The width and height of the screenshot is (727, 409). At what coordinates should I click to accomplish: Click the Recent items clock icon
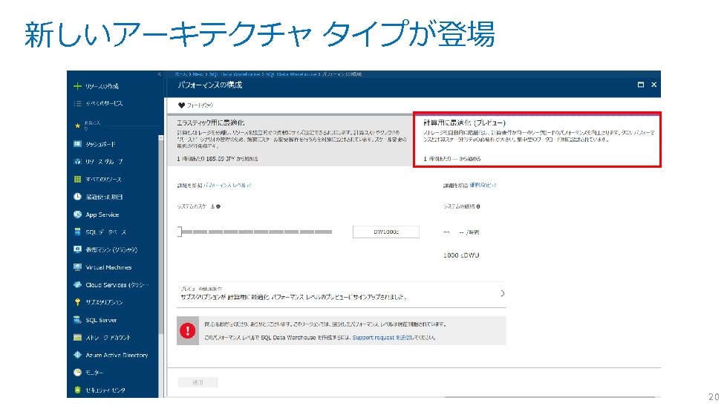coord(77,197)
